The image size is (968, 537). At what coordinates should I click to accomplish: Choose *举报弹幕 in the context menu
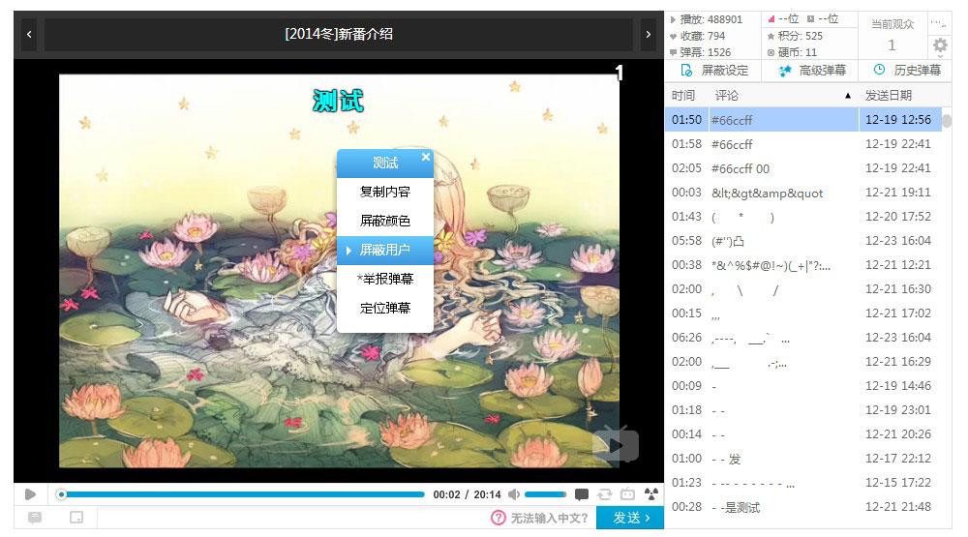click(x=385, y=279)
